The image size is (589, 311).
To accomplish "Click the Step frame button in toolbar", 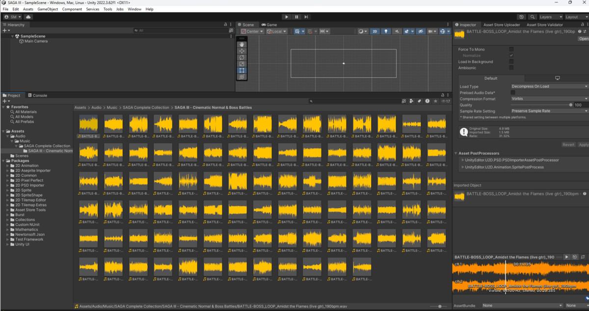I will [x=306, y=17].
